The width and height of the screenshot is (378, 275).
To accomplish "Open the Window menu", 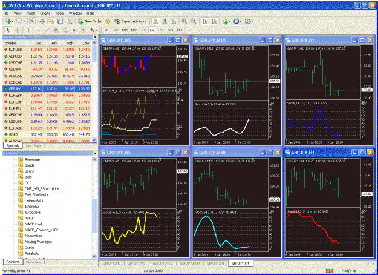I will 75,13.
